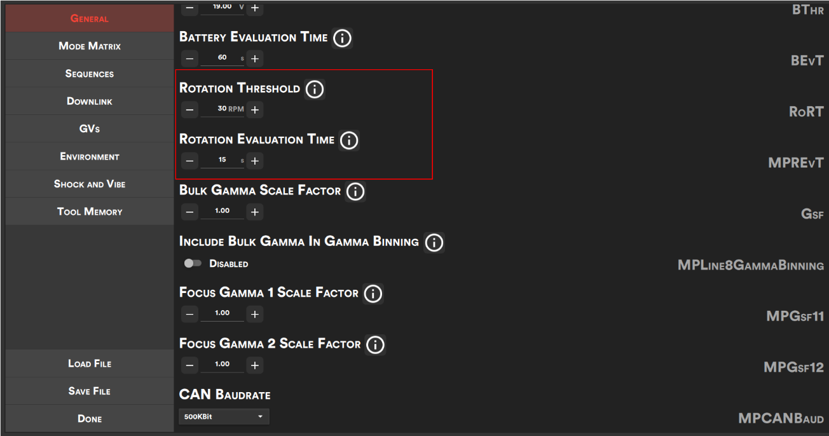
Task: Enable Include Bulk Gamma In Gamma Binning
Action: click(193, 263)
